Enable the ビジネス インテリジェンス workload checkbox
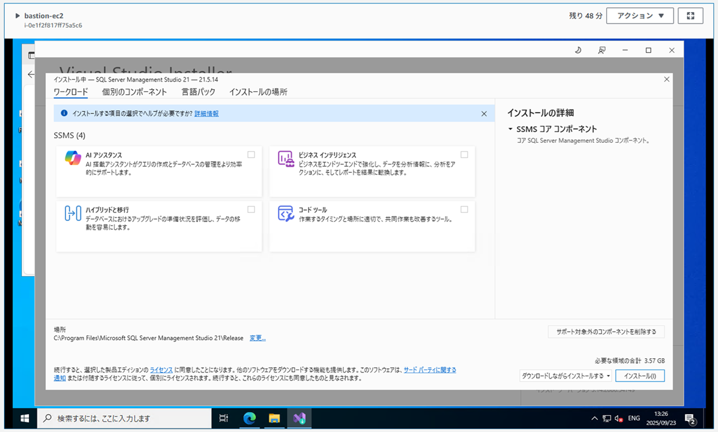718x432 pixels. pyautogui.click(x=464, y=155)
